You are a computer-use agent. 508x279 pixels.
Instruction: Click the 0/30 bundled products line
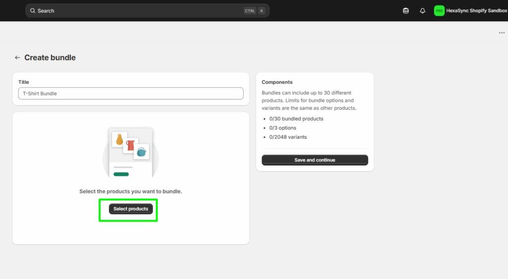click(296, 119)
